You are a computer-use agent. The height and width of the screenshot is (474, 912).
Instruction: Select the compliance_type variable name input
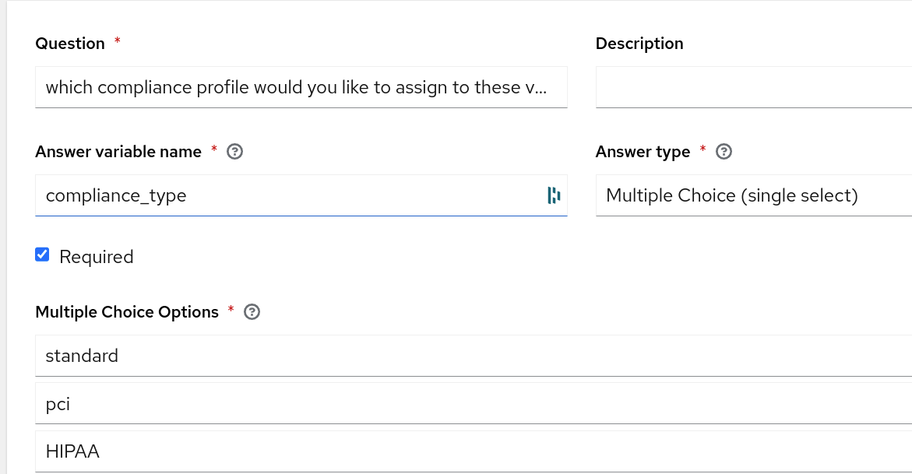(288, 195)
